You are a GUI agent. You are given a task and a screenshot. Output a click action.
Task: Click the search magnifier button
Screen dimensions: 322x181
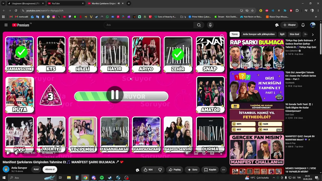point(199,25)
